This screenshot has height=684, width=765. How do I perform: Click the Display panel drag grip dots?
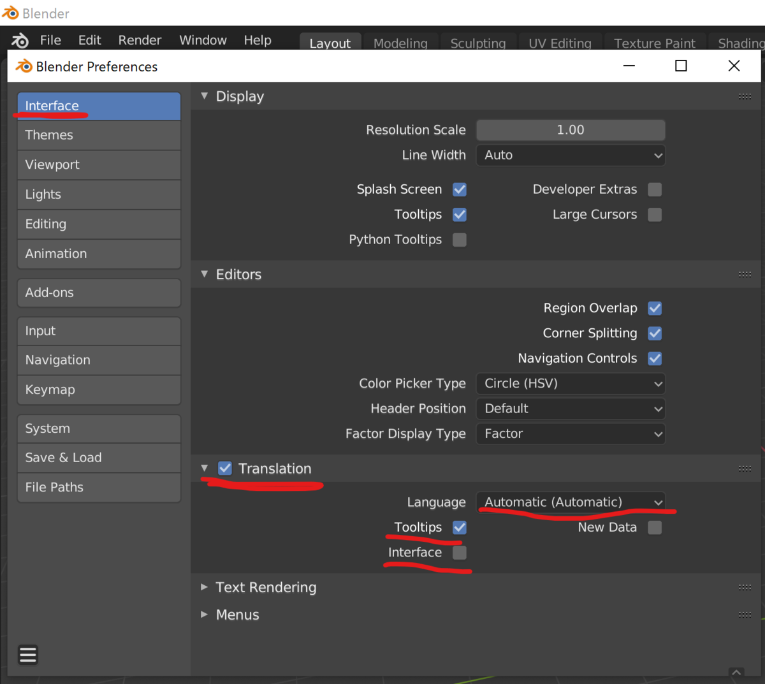point(745,96)
